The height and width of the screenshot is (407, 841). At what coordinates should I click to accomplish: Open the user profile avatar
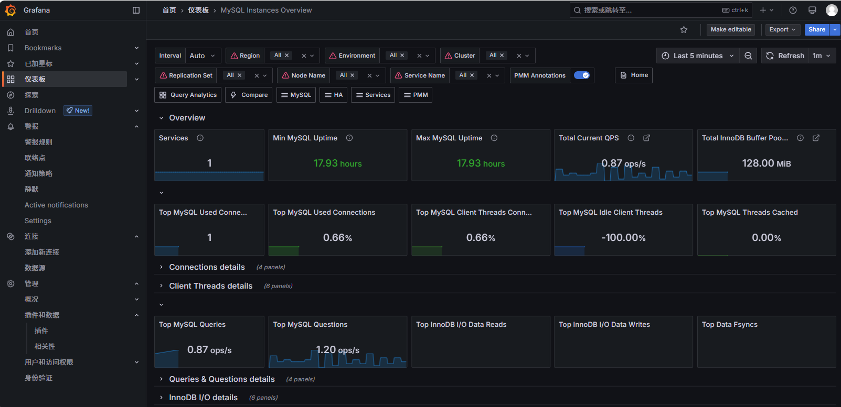(832, 10)
